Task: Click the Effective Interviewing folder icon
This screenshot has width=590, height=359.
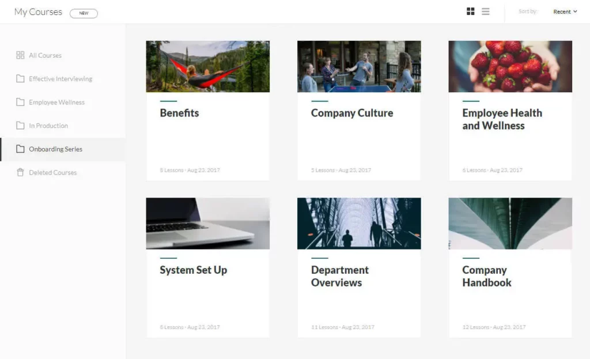Action: [x=20, y=78]
